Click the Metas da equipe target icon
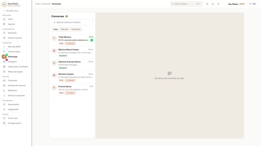This screenshot has width=261, height=146. point(4,71)
